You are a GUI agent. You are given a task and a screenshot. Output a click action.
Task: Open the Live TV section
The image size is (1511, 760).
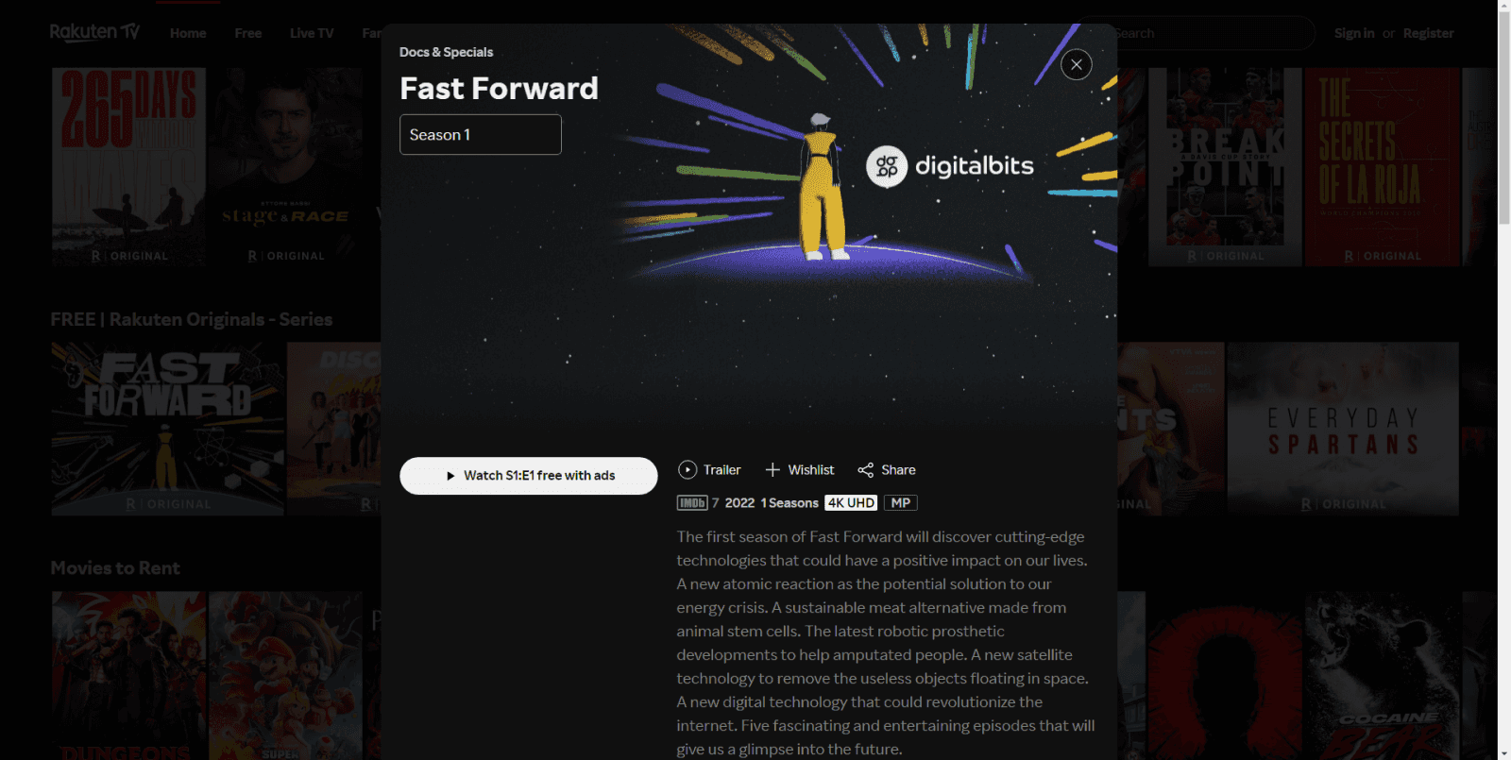(x=312, y=33)
